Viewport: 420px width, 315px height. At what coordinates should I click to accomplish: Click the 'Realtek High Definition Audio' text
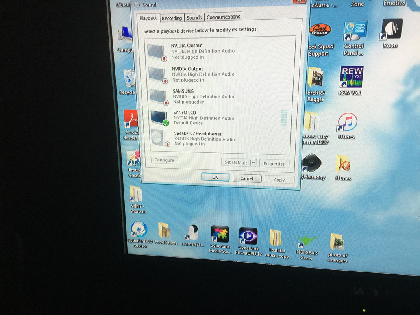click(204, 139)
